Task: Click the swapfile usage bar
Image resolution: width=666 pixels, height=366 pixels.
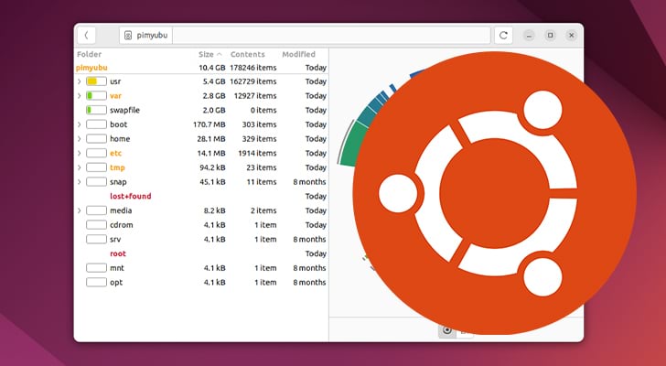Action: click(96, 110)
